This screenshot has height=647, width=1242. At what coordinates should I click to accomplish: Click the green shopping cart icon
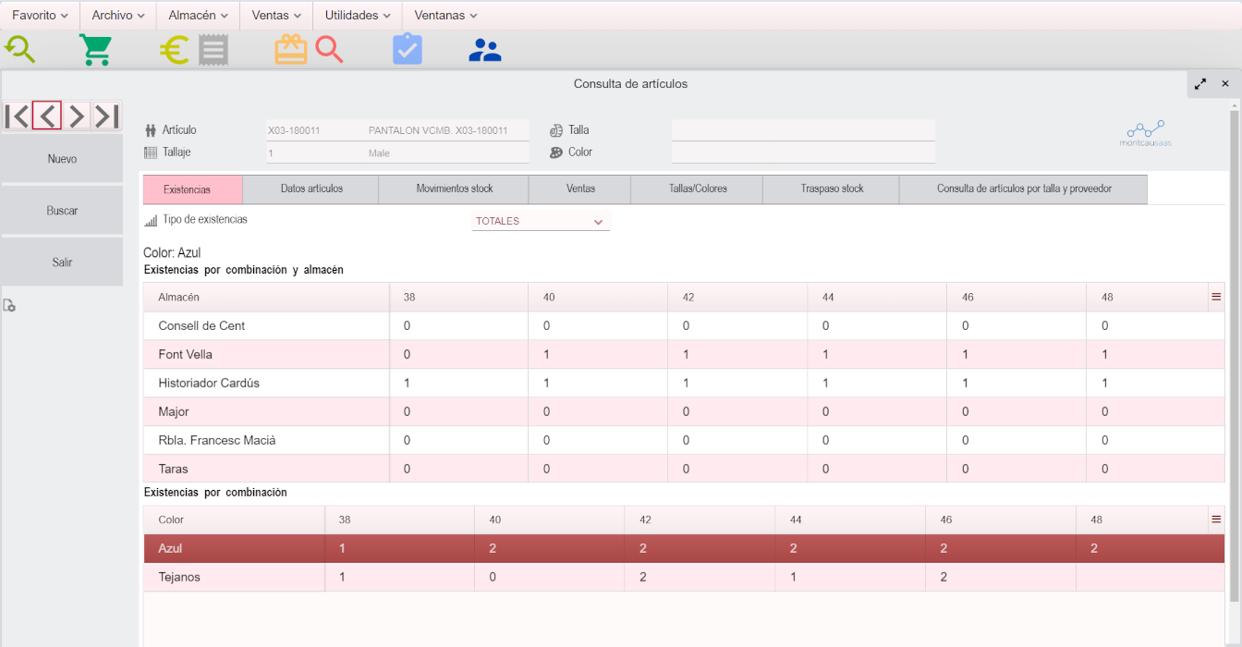pyautogui.click(x=95, y=50)
